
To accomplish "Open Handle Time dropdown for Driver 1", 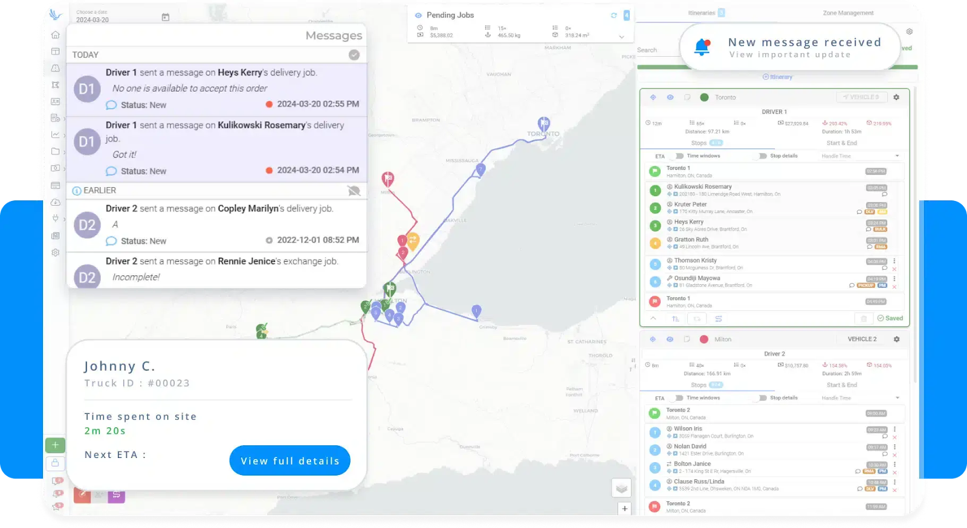I will pyautogui.click(x=897, y=156).
